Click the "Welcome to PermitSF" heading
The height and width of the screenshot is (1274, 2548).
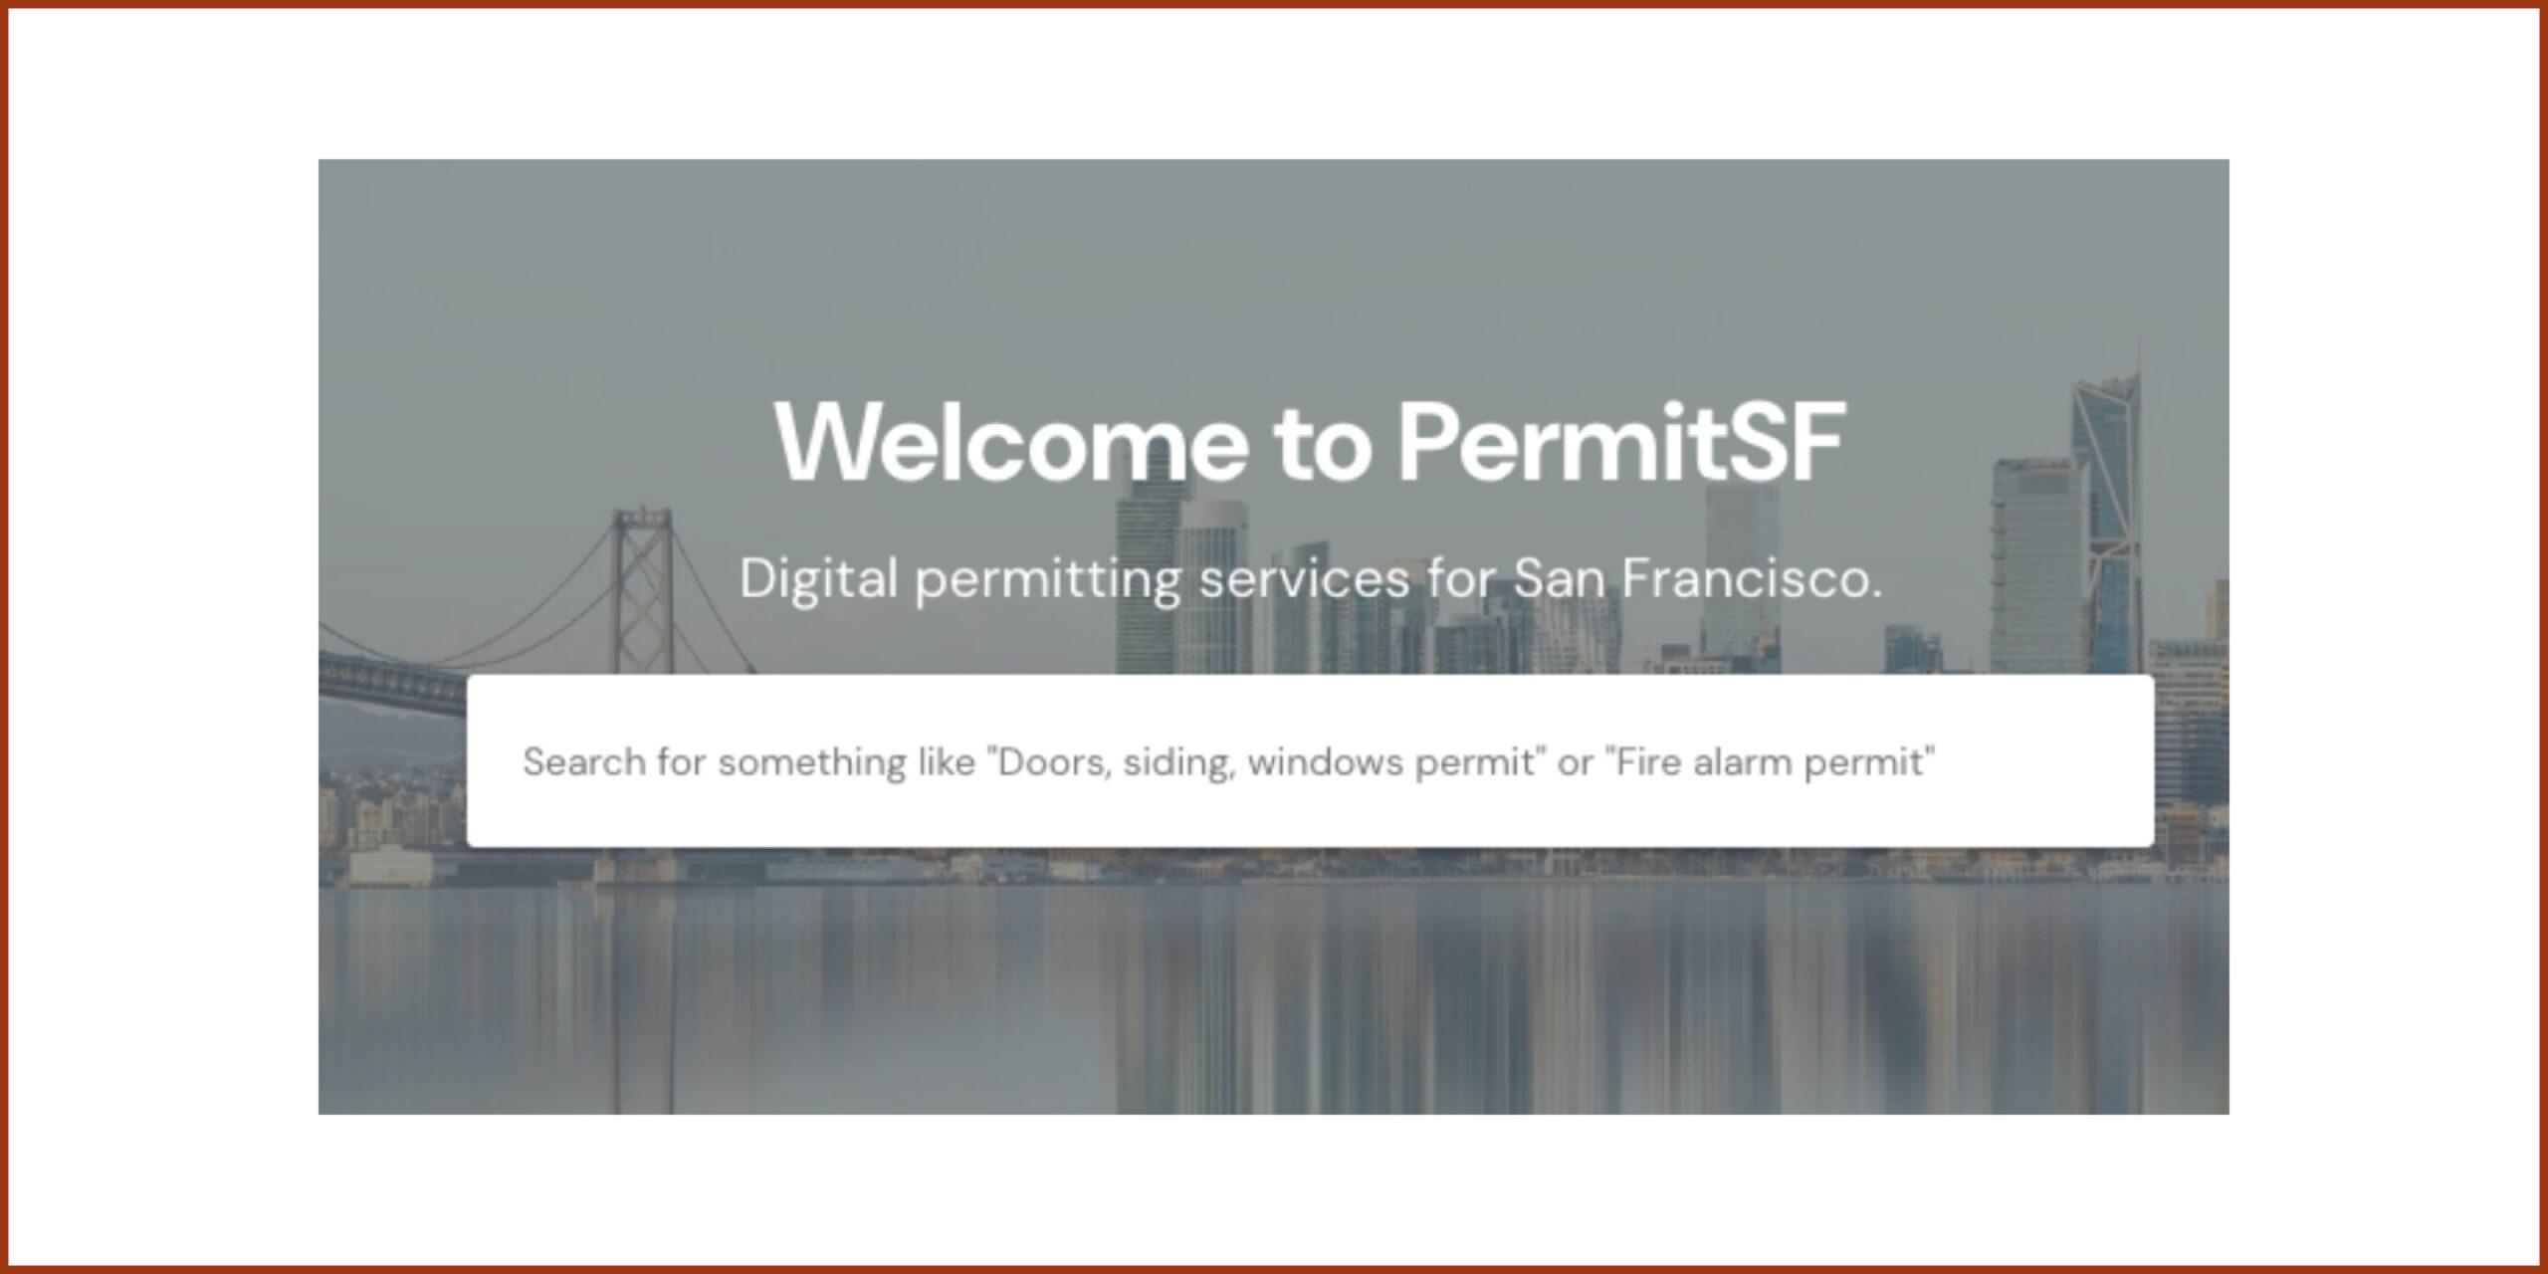(x=1310, y=443)
